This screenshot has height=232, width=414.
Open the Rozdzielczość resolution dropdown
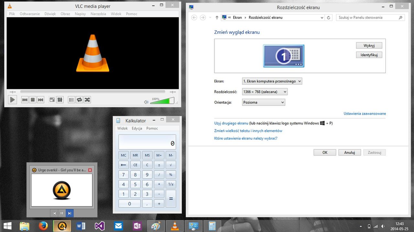coord(265,92)
